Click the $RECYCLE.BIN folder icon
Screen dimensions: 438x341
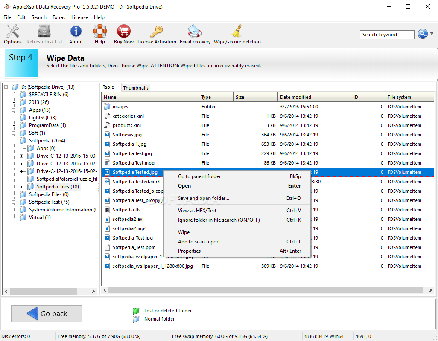pyautogui.click(x=23, y=95)
